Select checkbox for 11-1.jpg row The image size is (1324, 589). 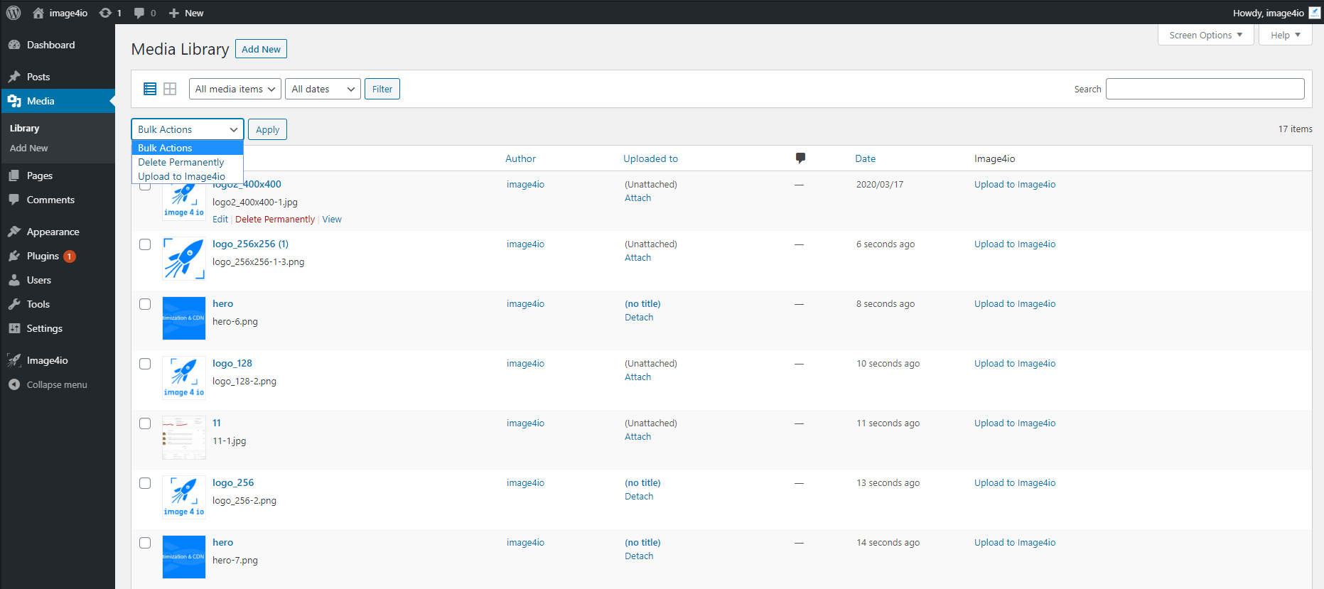tap(145, 423)
